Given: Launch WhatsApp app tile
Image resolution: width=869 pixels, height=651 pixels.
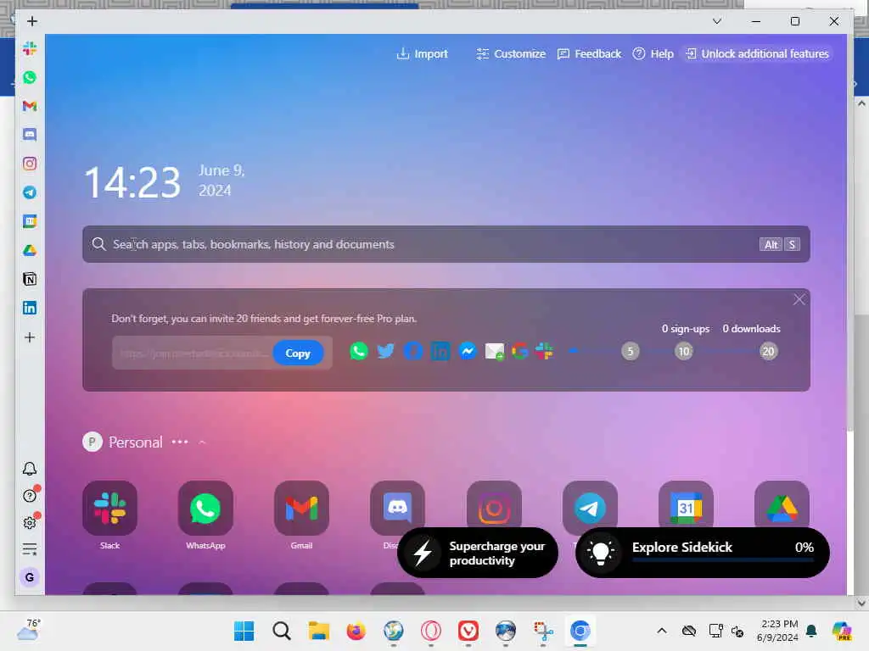Looking at the screenshot, I should (x=205, y=509).
